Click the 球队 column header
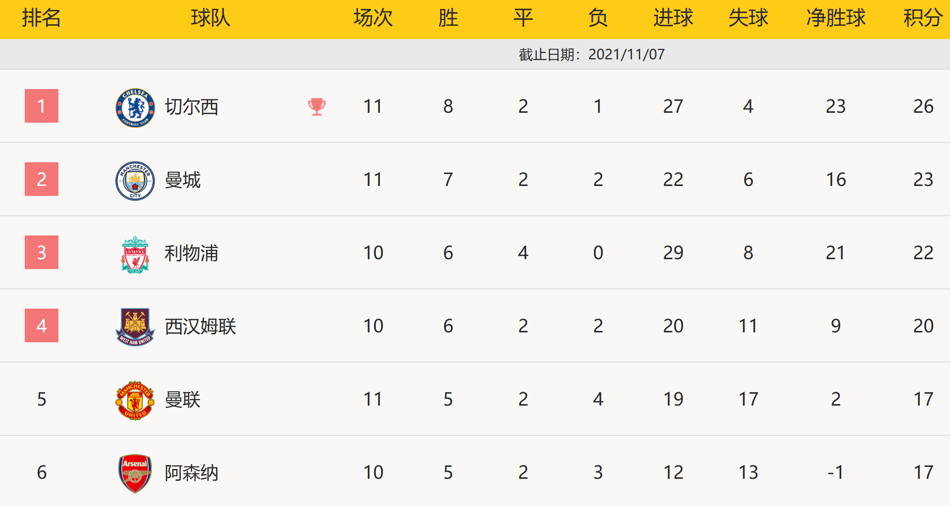950x506 pixels. [210, 18]
